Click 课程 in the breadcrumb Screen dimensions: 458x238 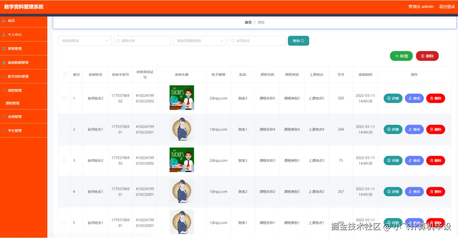coord(261,22)
